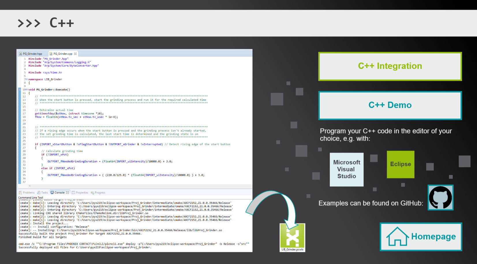Click the '// Calculate grinding time' comment
477x264 pixels.
click(x=62, y=151)
